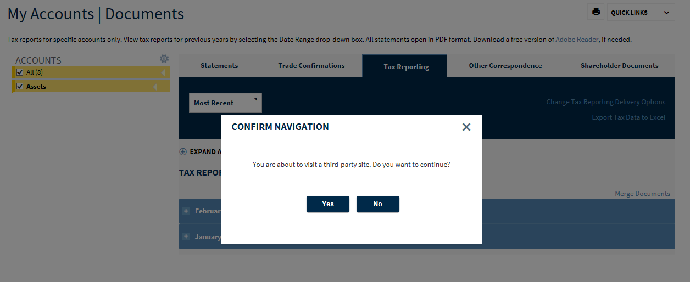Collapse the All (8) accounts arrow
The image size is (690, 282).
coord(163,72)
